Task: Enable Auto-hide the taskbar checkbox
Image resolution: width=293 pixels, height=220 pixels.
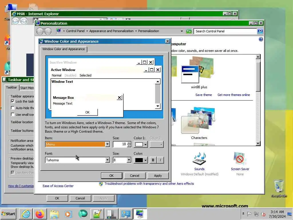Action: click(13, 108)
